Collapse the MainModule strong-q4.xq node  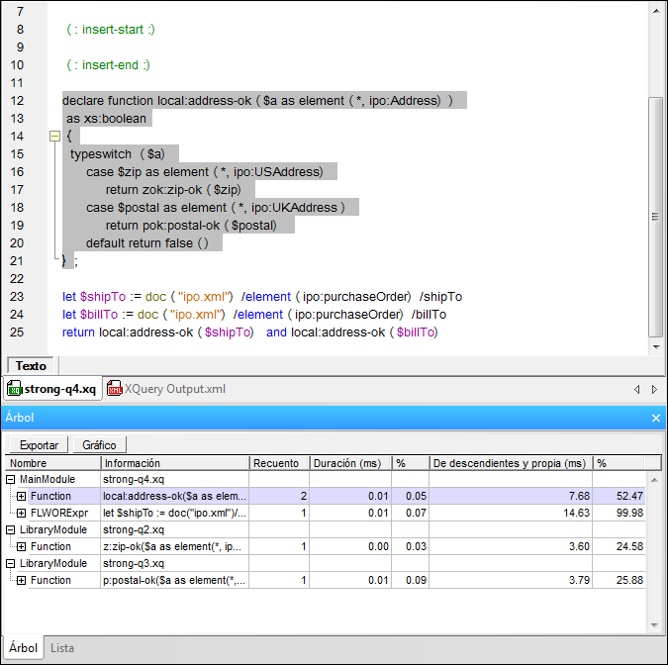[11, 479]
